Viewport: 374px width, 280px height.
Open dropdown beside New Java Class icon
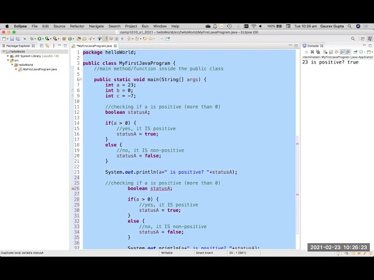(x=73, y=39)
